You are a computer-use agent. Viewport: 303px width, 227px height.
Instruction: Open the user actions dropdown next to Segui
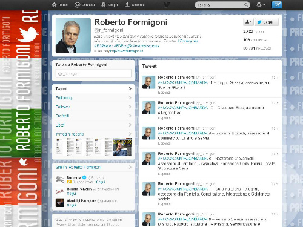point(248,22)
